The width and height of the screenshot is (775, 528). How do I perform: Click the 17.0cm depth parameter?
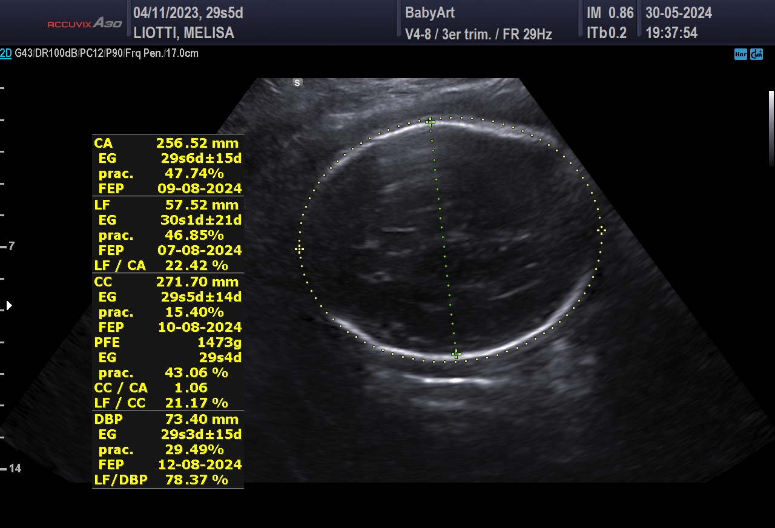pyautogui.click(x=182, y=53)
